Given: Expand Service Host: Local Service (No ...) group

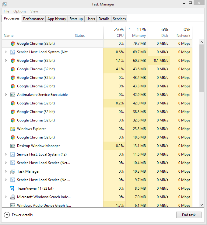Looking at the screenshot, I should (x=6, y=180).
